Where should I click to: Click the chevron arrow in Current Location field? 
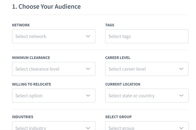coord(181,96)
